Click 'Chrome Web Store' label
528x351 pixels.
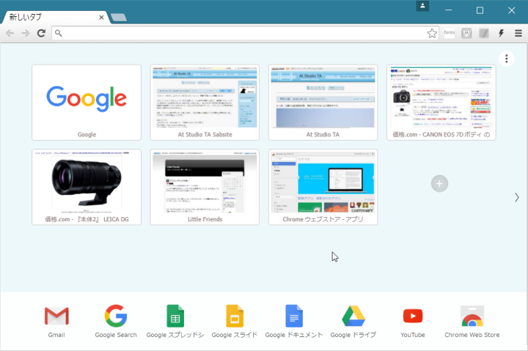(472, 335)
